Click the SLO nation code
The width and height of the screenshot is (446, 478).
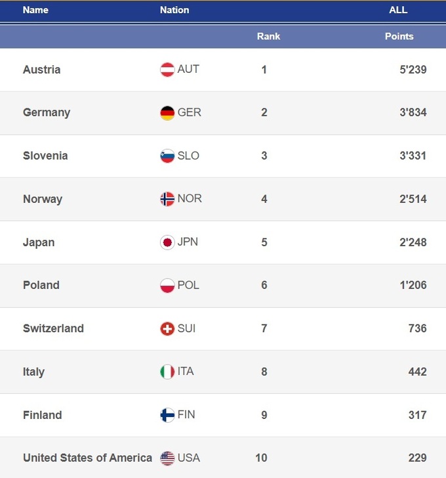pos(188,156)
